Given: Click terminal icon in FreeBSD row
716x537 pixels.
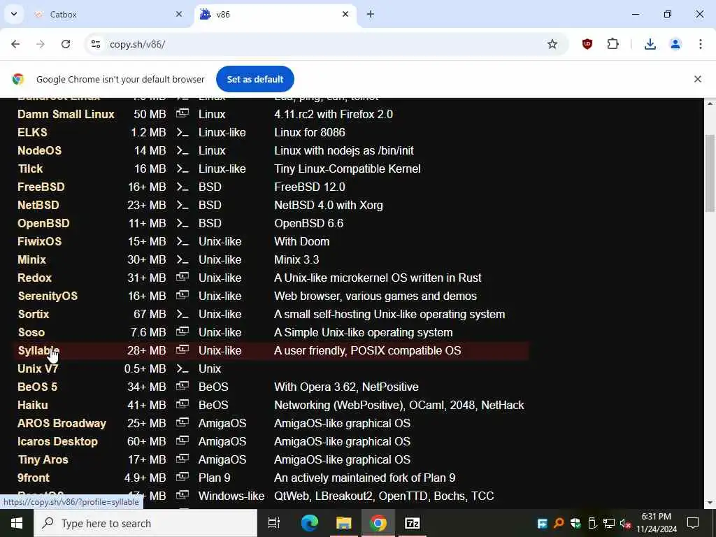Looking at the screenshot, I should point(182,187).
